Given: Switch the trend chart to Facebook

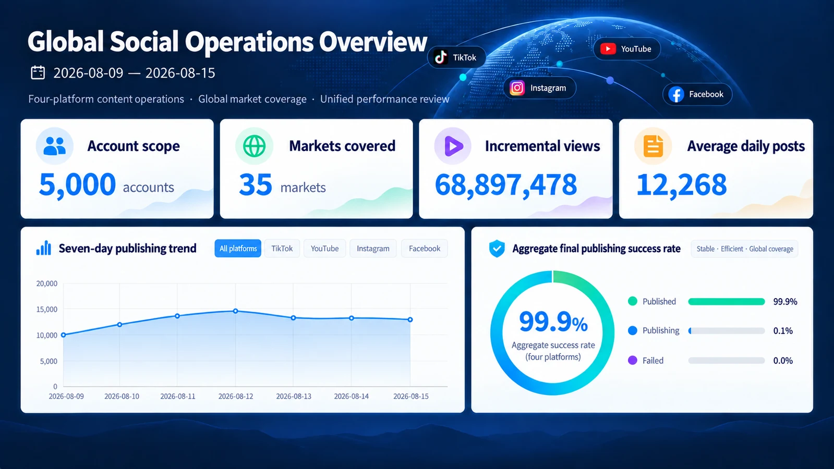Looking at the screenshot, I should (425, 249).
